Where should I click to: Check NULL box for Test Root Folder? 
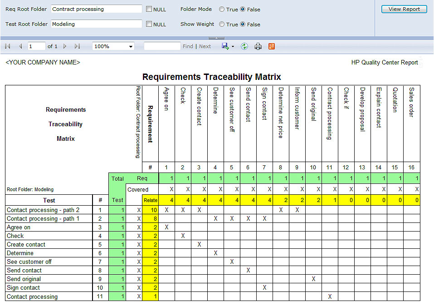point(149,24)
